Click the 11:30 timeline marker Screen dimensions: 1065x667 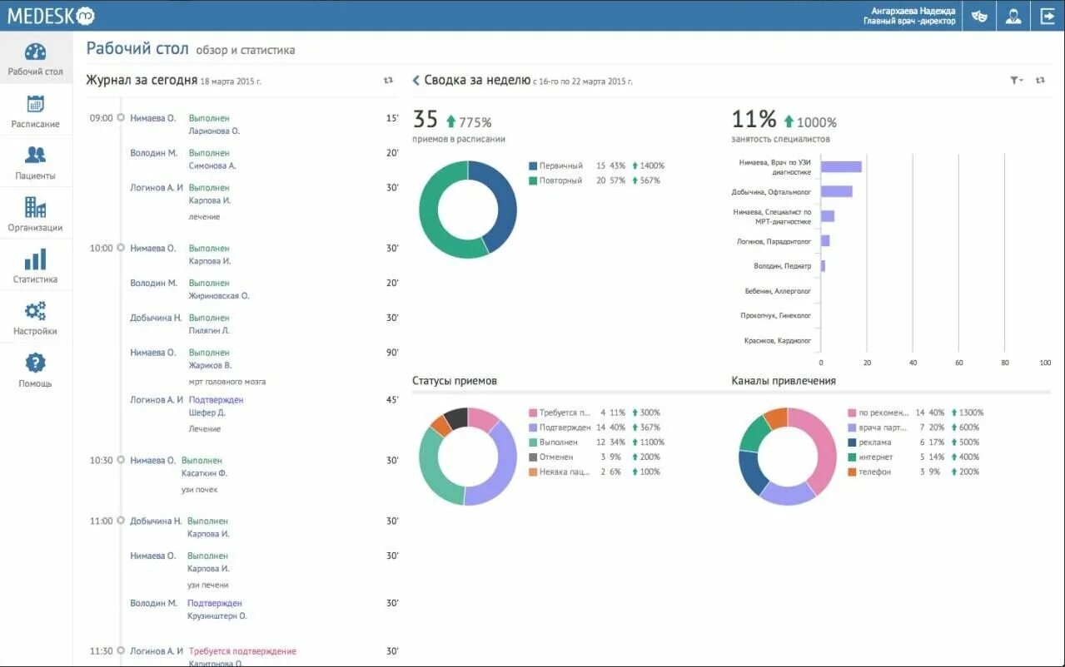[x=121, y=651]
